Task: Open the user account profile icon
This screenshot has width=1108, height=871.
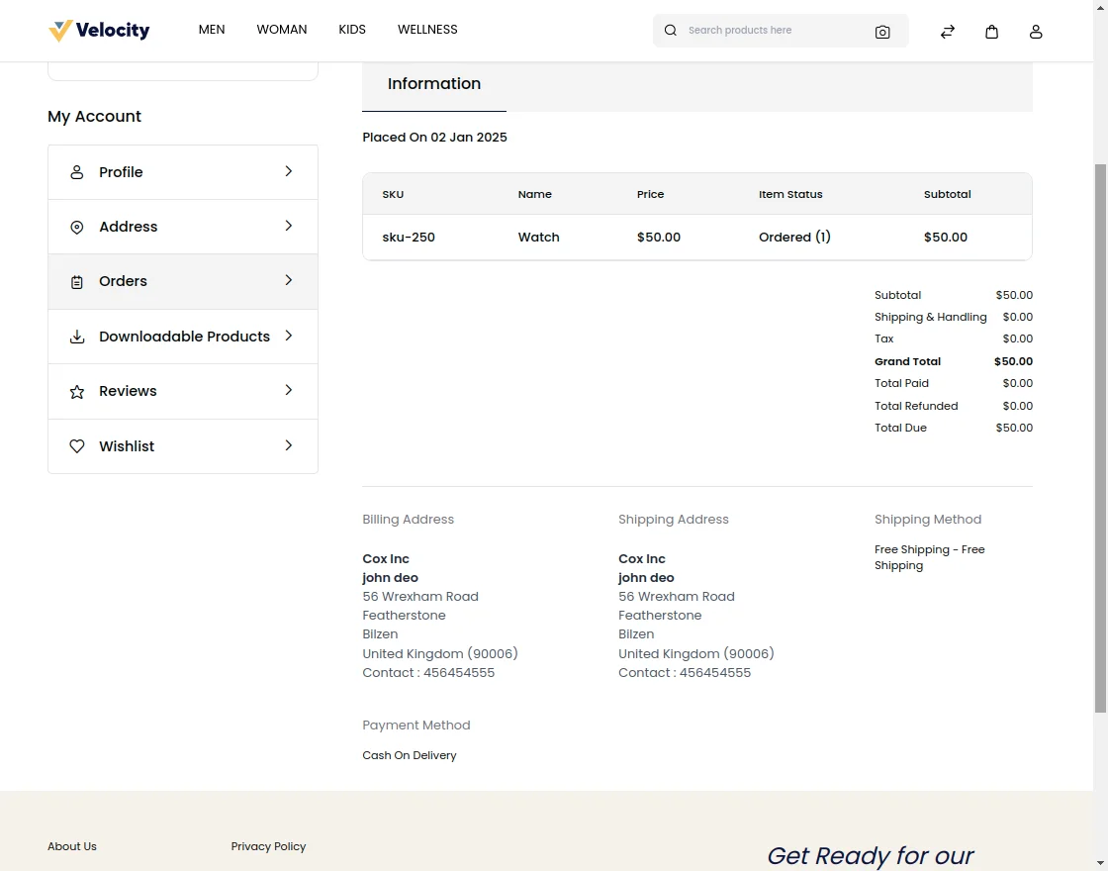Action: (x=1036, y=32)
